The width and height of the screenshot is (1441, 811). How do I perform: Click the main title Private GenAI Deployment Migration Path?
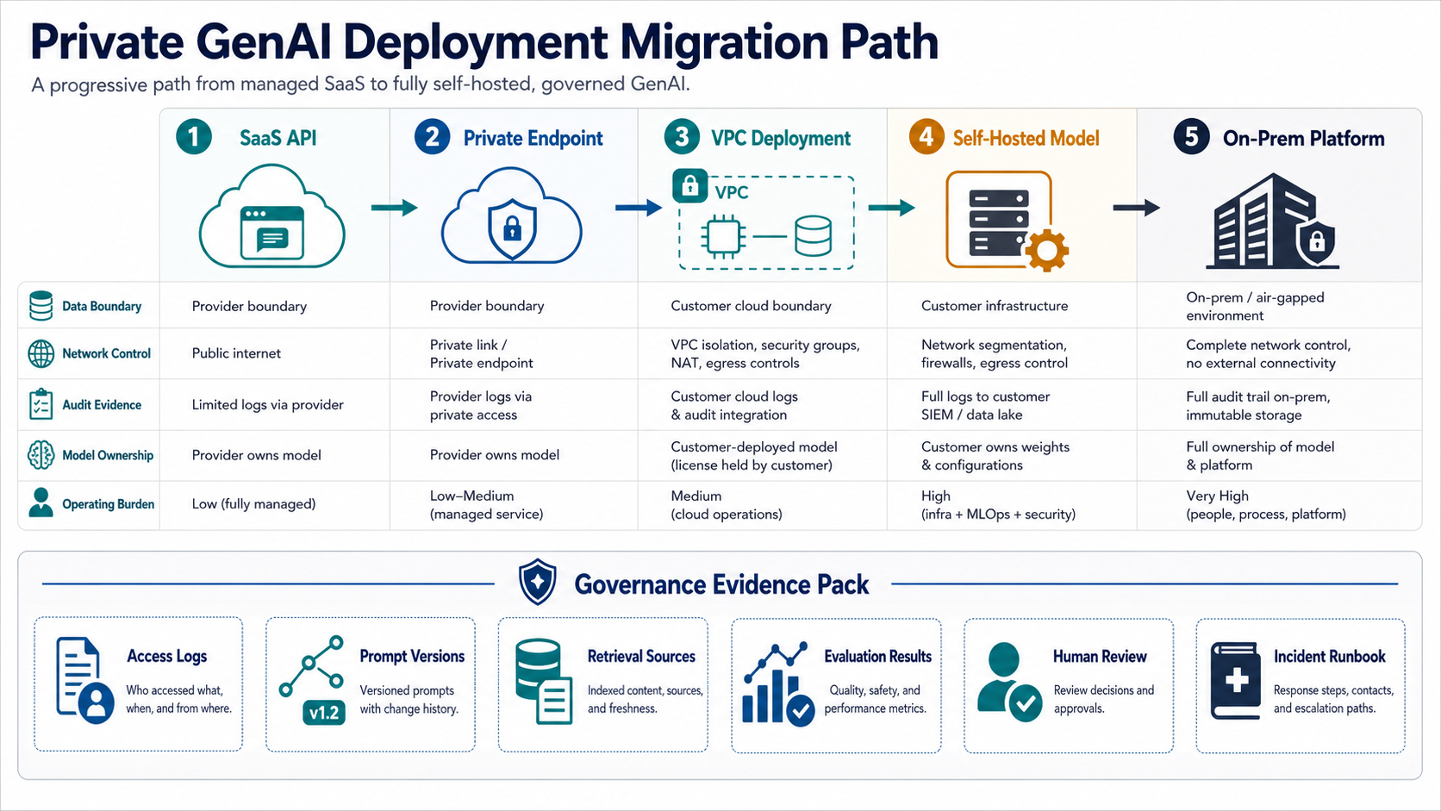(484, 41)
